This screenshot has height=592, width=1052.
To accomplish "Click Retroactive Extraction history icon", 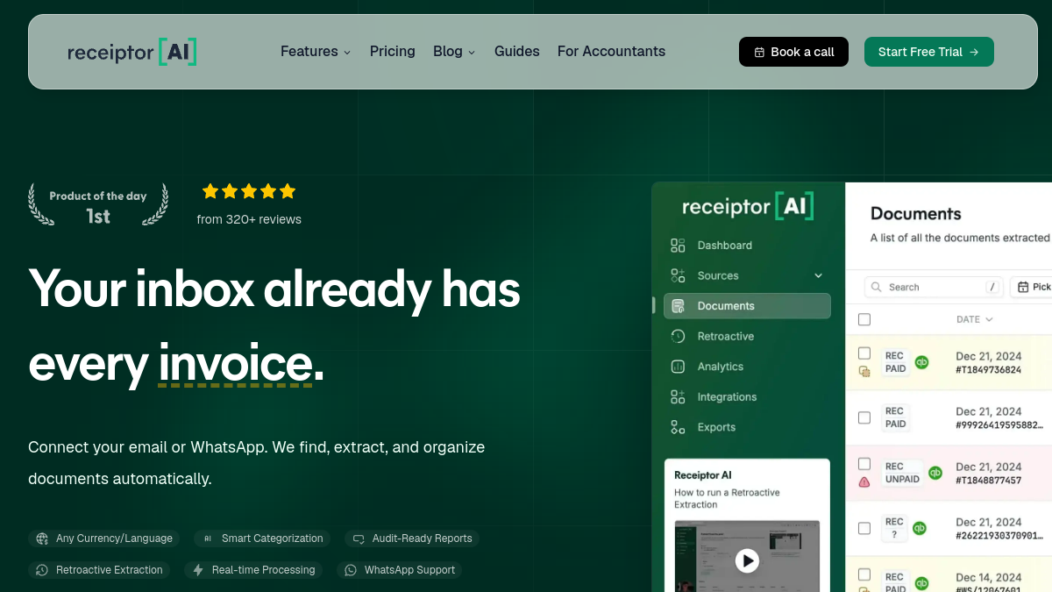I will (42, 570).
